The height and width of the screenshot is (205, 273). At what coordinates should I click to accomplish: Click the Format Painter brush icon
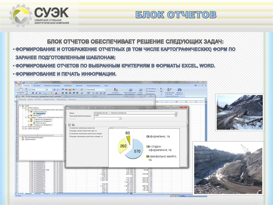coord(26,94)
